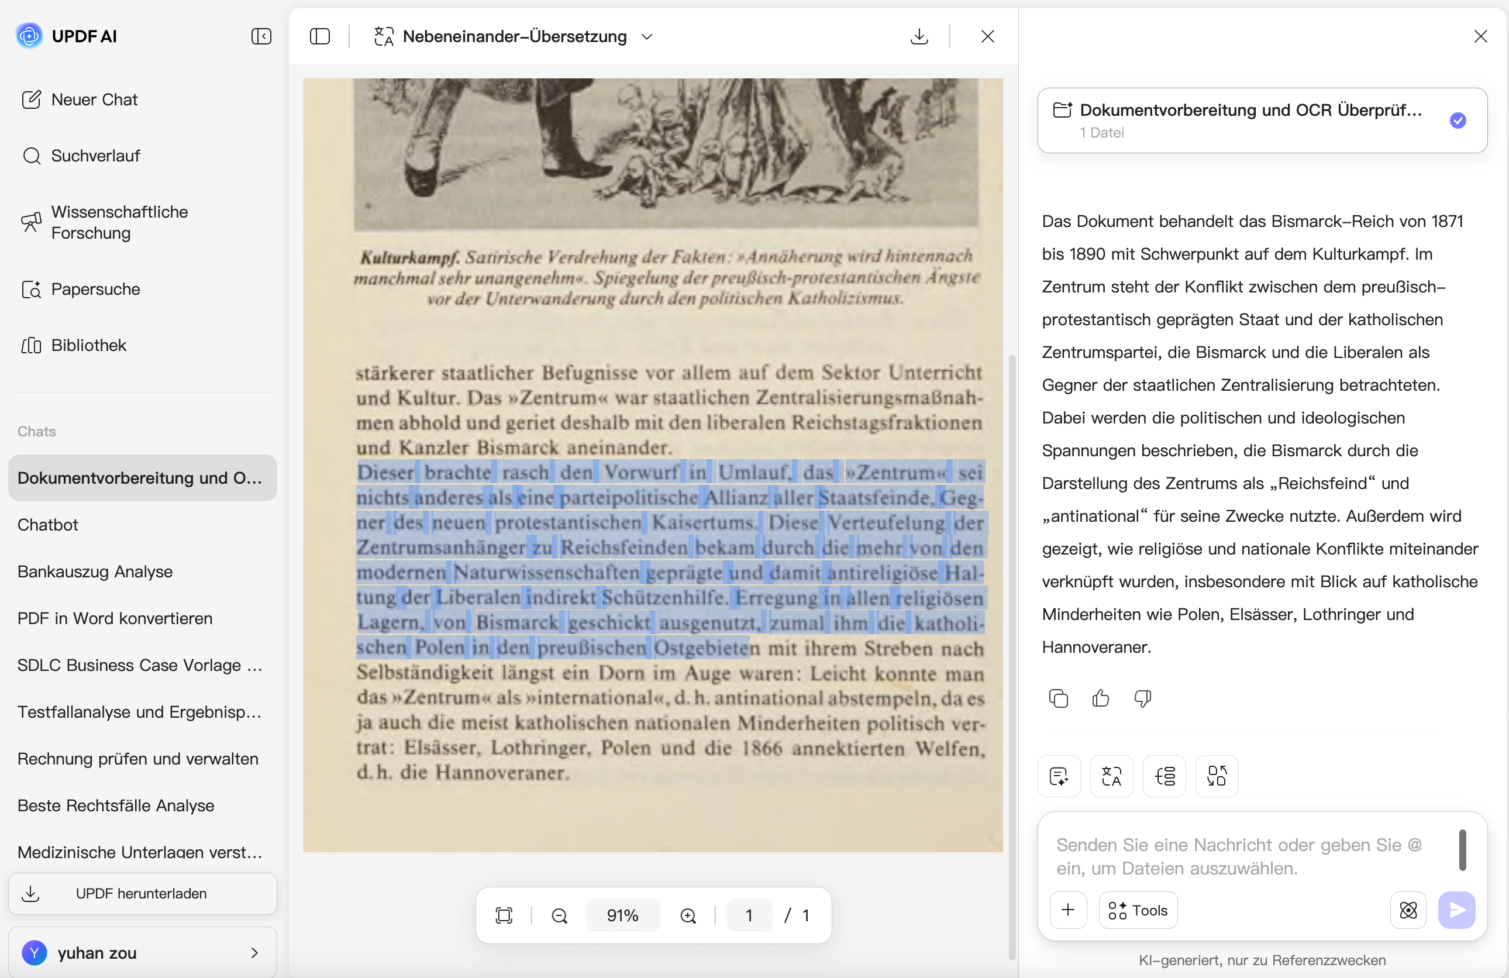Click the yuhan zou avatar icon
The height and width of the screenshot is (978, 1509).
[35, 953]
